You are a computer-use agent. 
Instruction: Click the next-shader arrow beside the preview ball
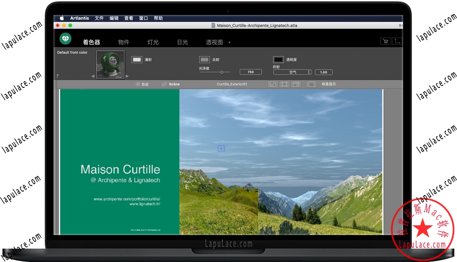[x=127, y=75]
